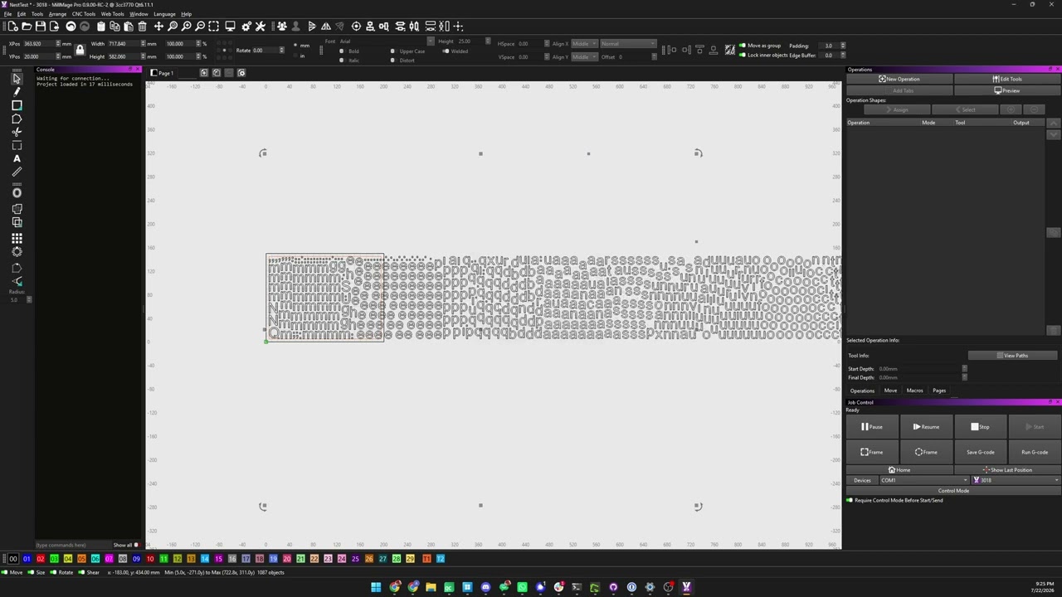The height and width of the screenshot is (597, 1062).
Task: Open a project with the folder icon
Action: [x=27, y=27]
